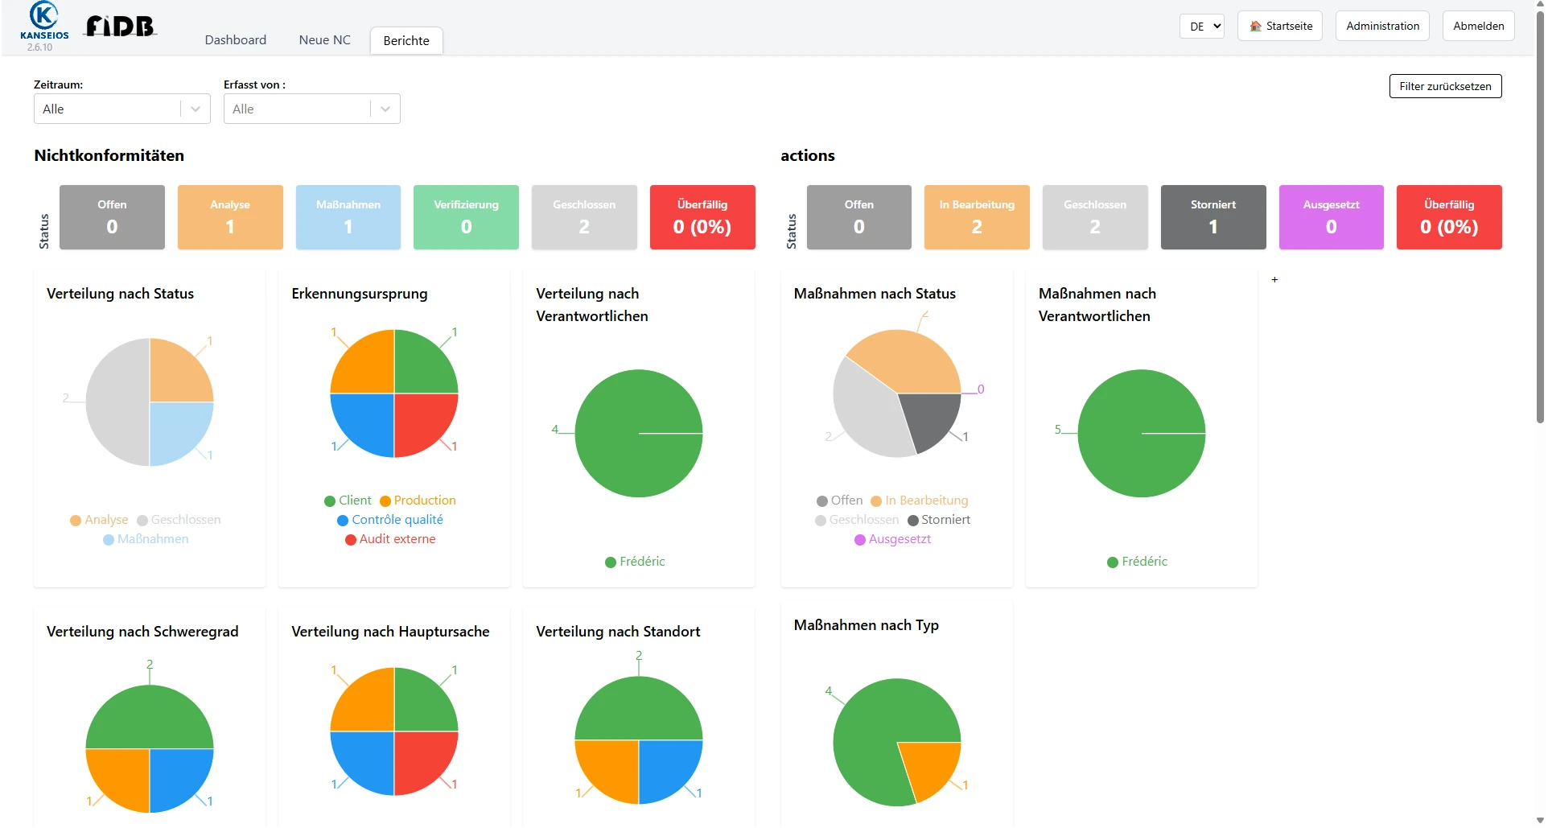
Task: Click the dark Storniert actions tile
Action: (x=1212, y=217)
